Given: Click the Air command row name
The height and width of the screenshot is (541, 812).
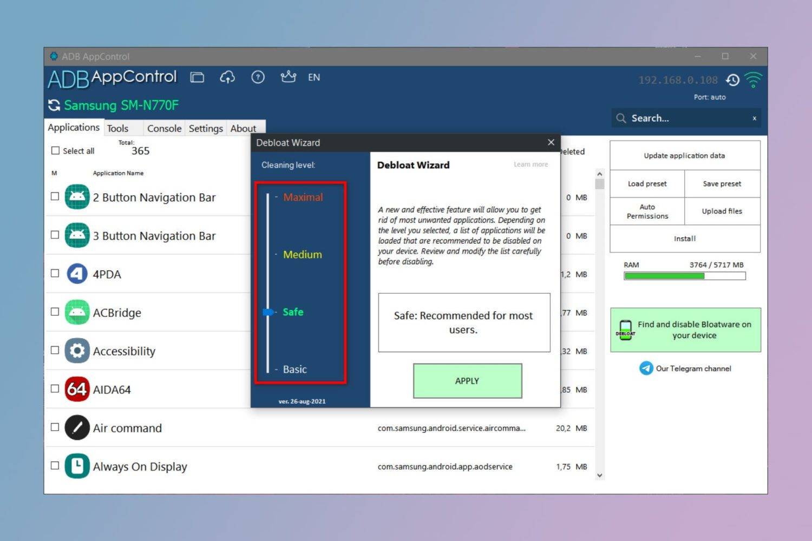Looking at the screenshot, I should point(127,428).
